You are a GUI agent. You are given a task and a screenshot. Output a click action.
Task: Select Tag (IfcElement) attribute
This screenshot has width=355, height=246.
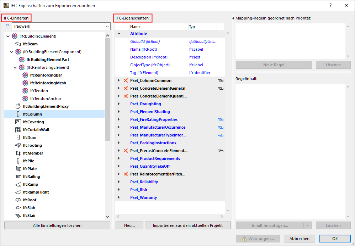pos(170,73)
